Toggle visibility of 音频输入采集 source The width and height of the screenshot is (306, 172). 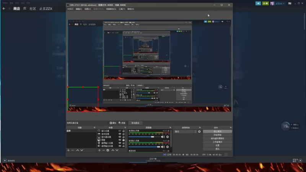tap(120, 143)
